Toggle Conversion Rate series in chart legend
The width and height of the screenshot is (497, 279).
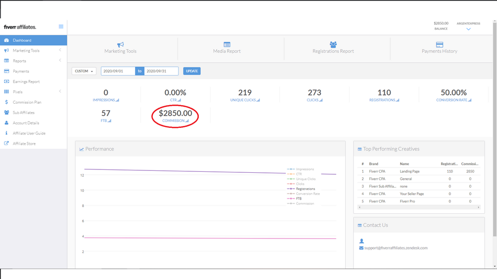303,194
